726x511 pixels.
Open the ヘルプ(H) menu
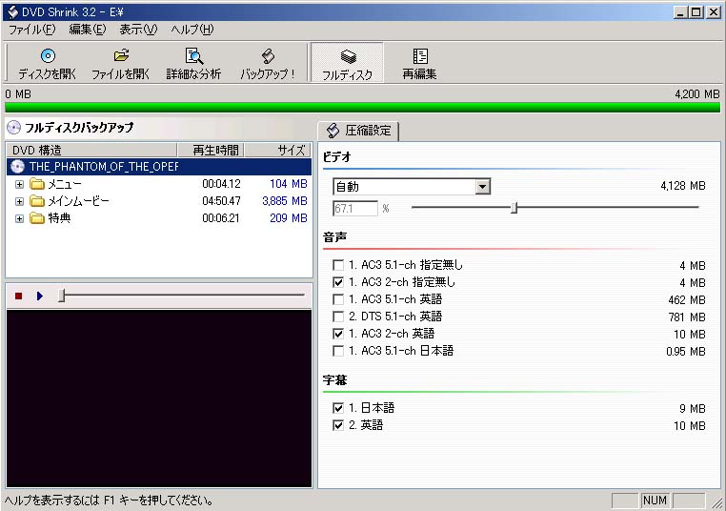(192, 30)
